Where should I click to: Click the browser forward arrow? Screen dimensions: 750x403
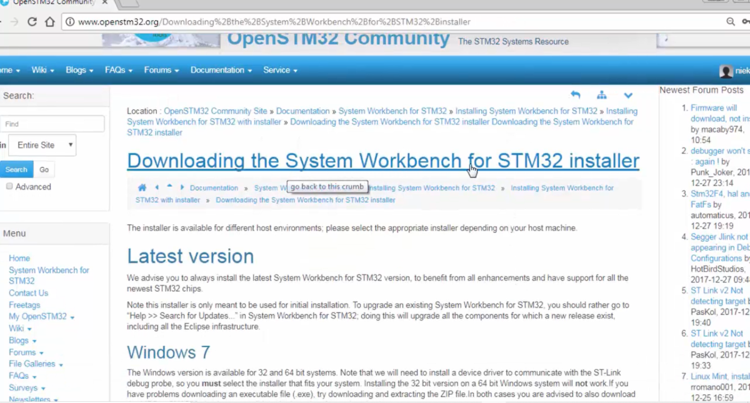pos(15,22)
